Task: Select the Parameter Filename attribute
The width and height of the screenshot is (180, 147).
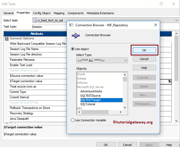Action: tap(22, 60)
